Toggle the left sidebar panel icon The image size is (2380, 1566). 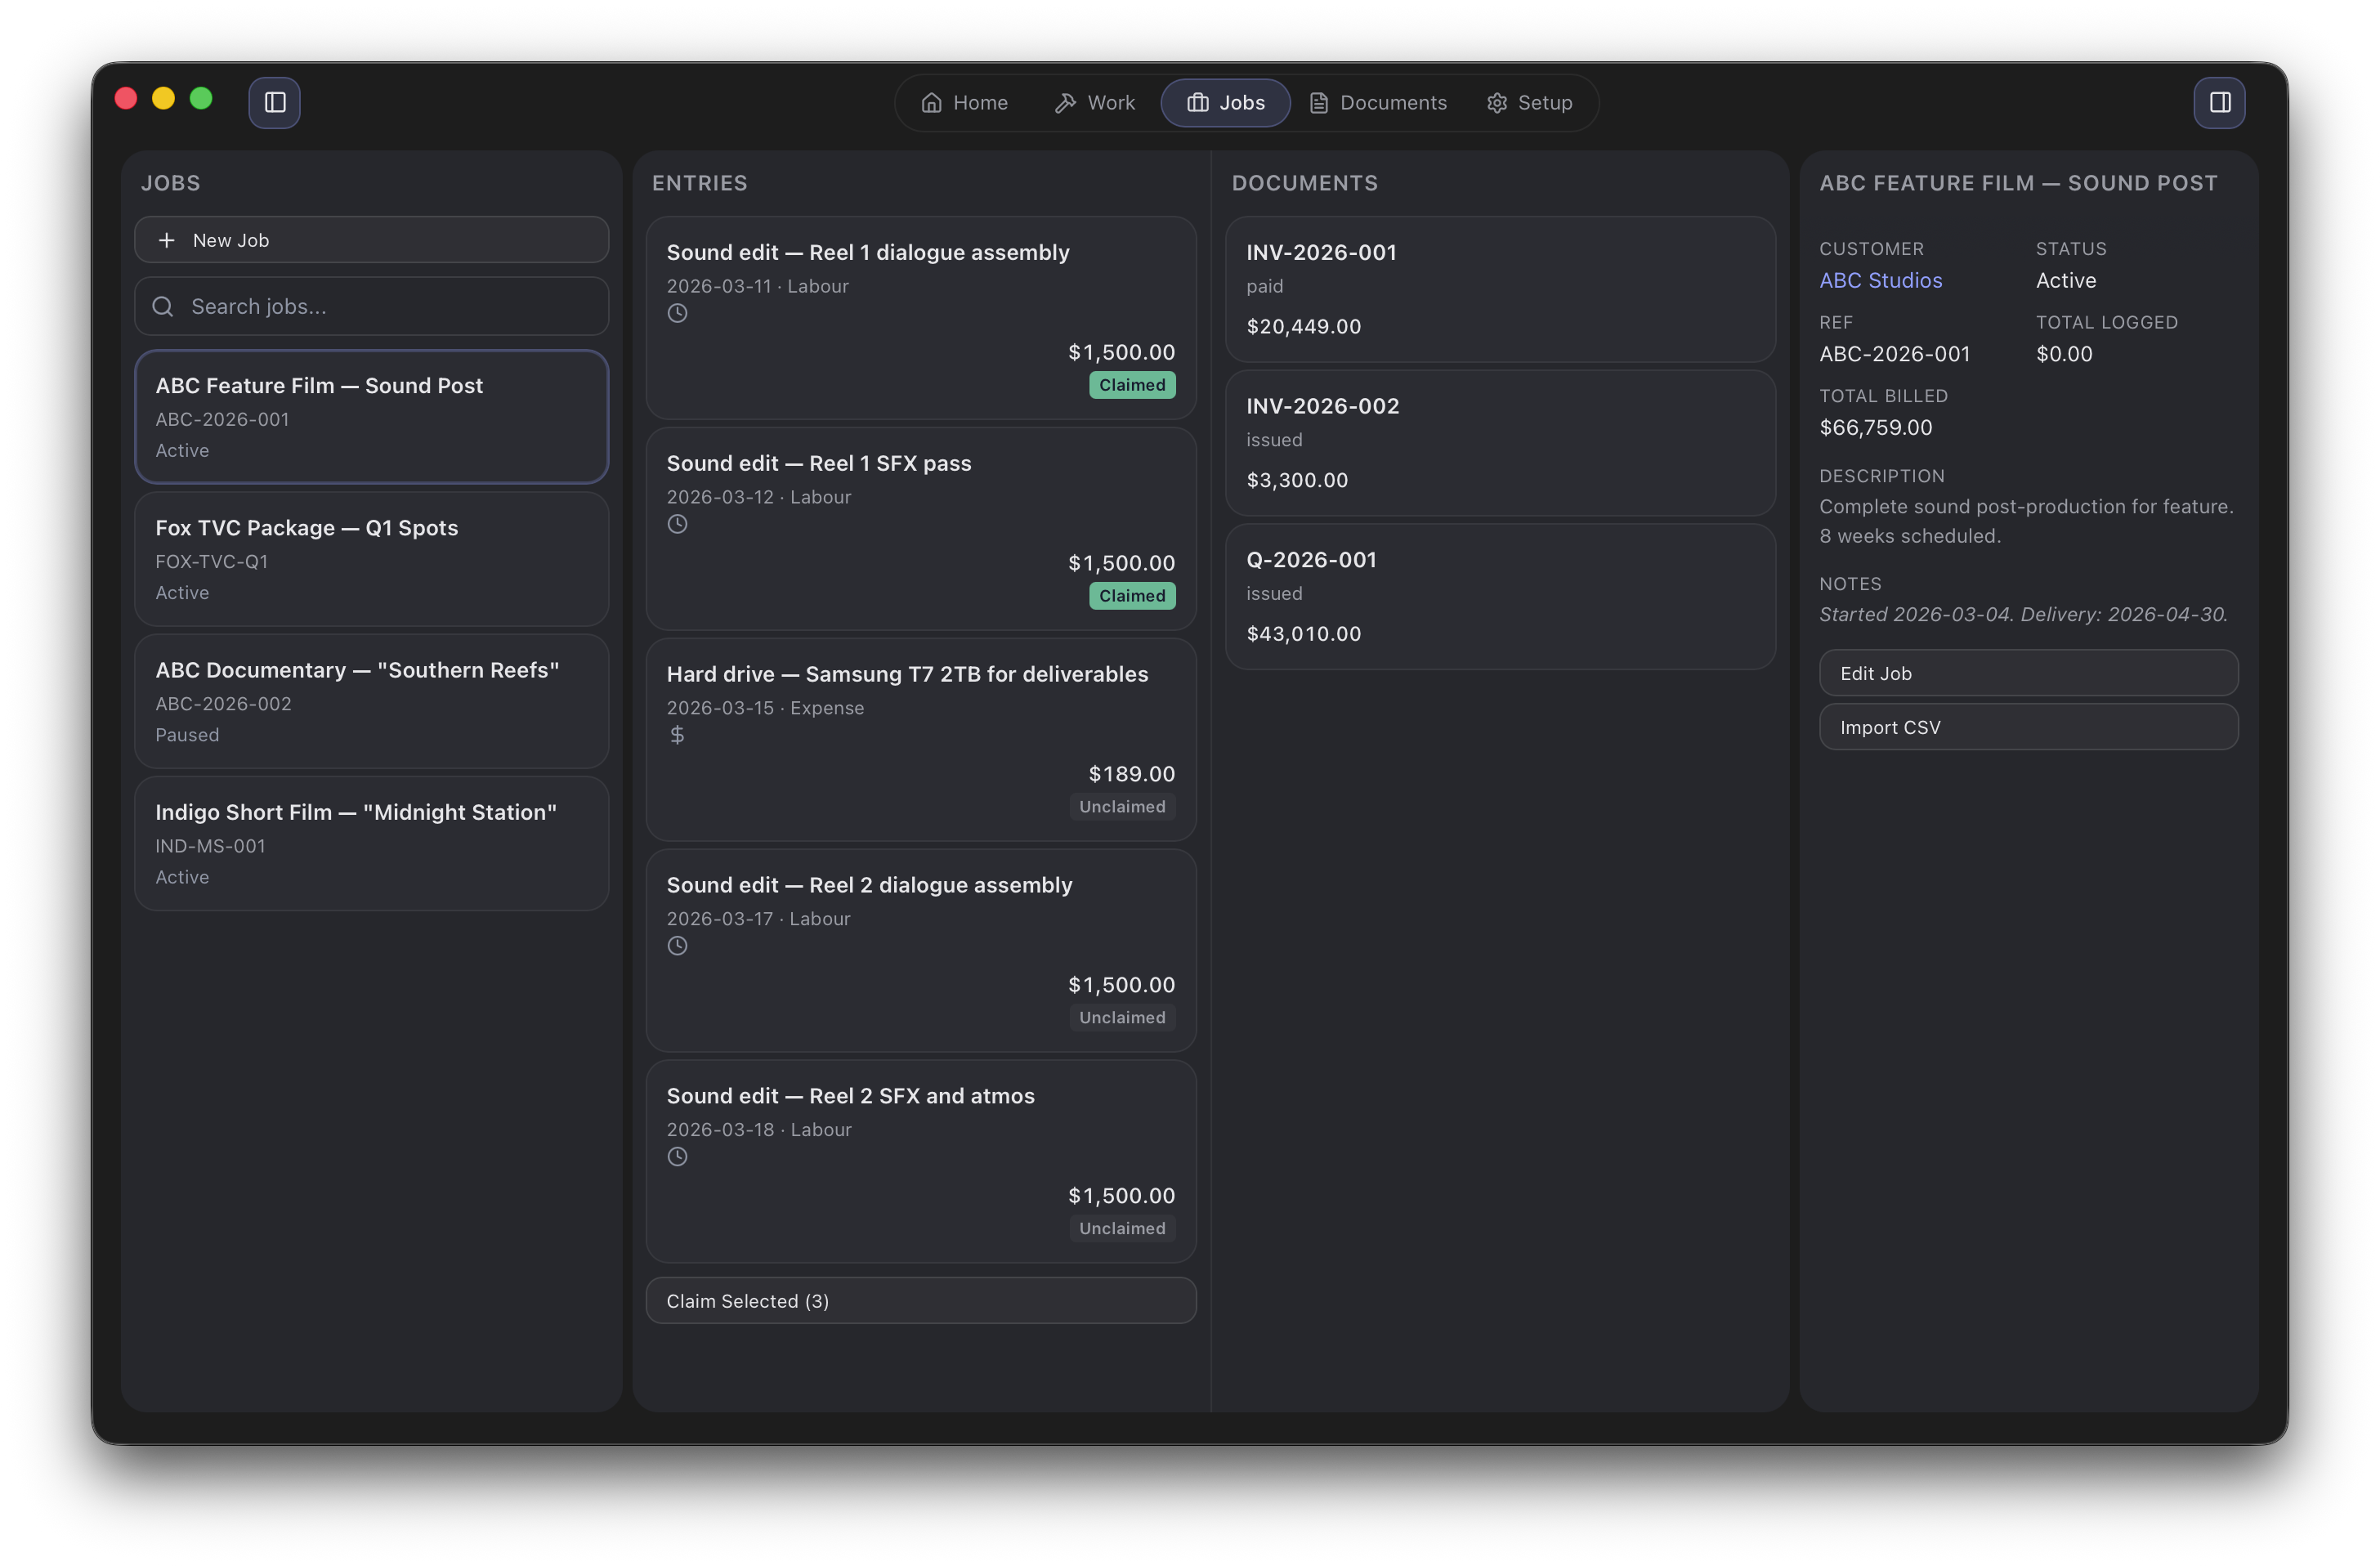coord(274,102)
